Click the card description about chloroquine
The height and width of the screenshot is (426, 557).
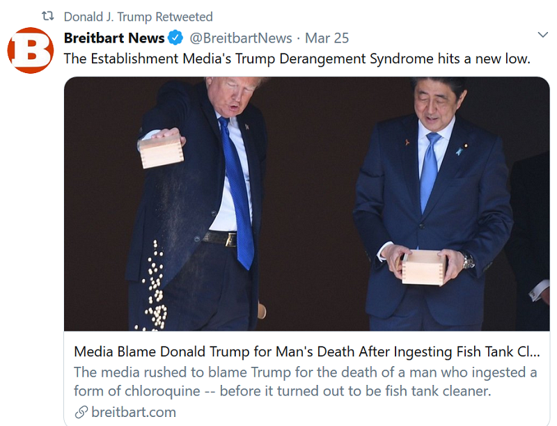point(305,381)
